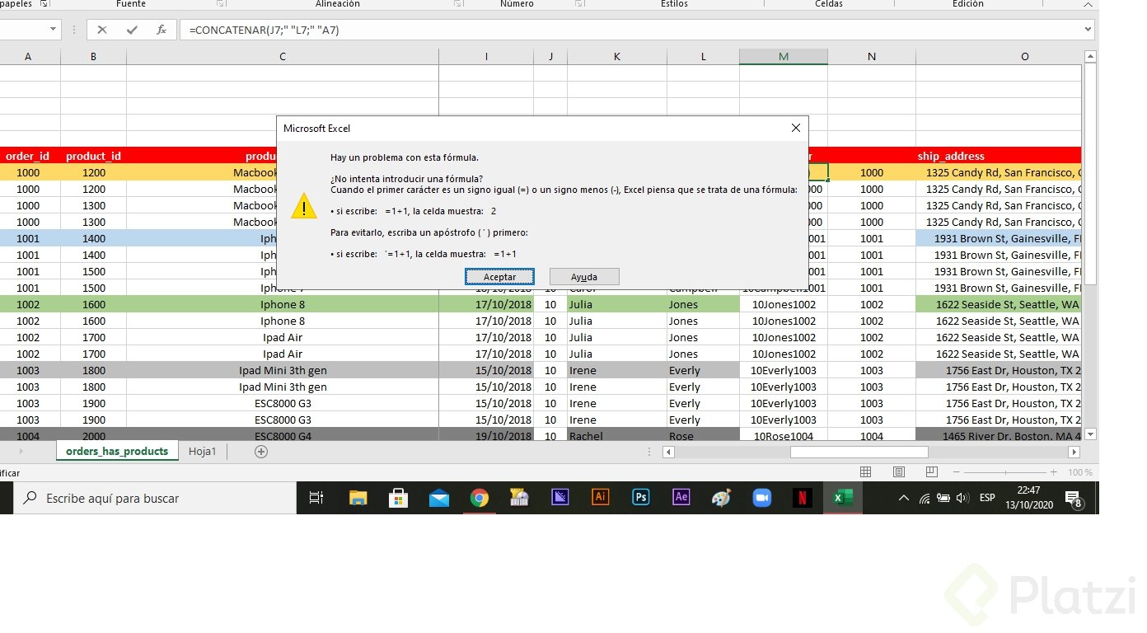Viewport: 1147px width, 633px height.
Task: Open Wi-Fi network tray icon
Action: pos(925,498)
